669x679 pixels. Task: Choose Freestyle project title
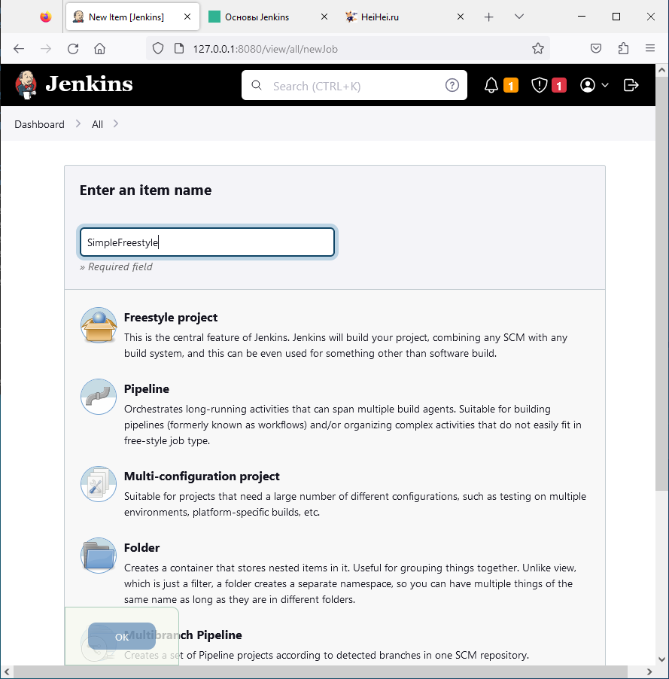[x=171, y=318]
